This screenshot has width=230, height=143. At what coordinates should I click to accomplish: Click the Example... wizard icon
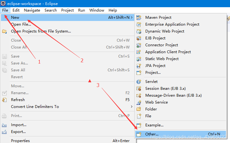point(139,125)
